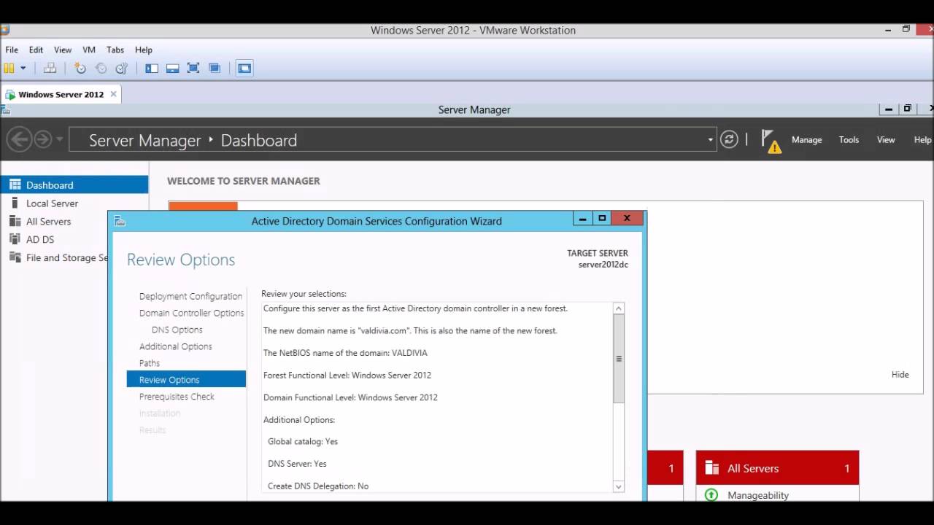Click the Unity mode icon in VMware toolbar
The image size is (934, 525).
[215, 68]
